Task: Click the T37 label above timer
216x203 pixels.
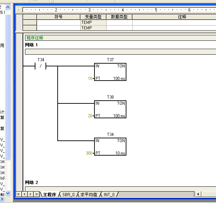Action: click(x=110, y=60)
